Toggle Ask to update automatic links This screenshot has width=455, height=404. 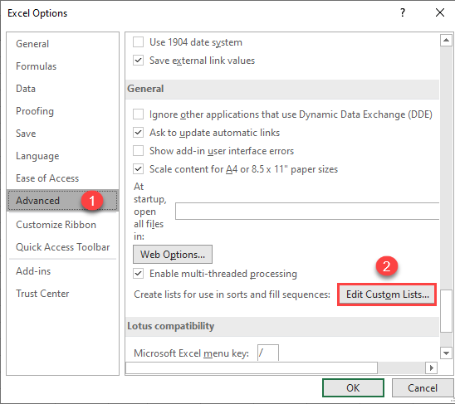coord(138,133)
